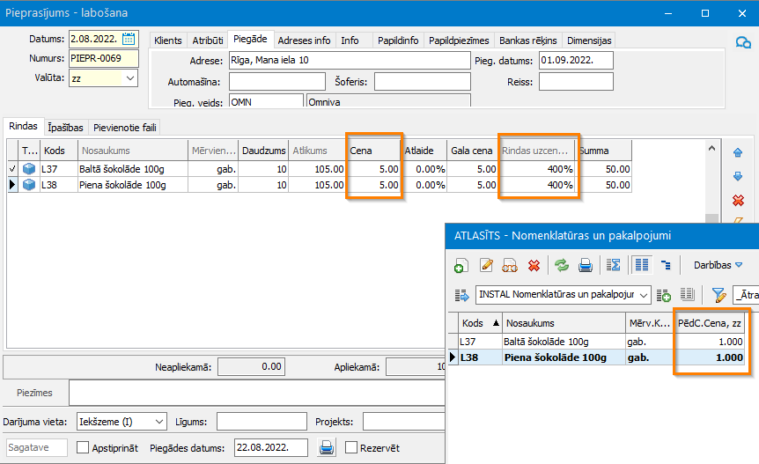Tick the Apstiprināt checkbox
759x464 pixels.
(84, 448)
